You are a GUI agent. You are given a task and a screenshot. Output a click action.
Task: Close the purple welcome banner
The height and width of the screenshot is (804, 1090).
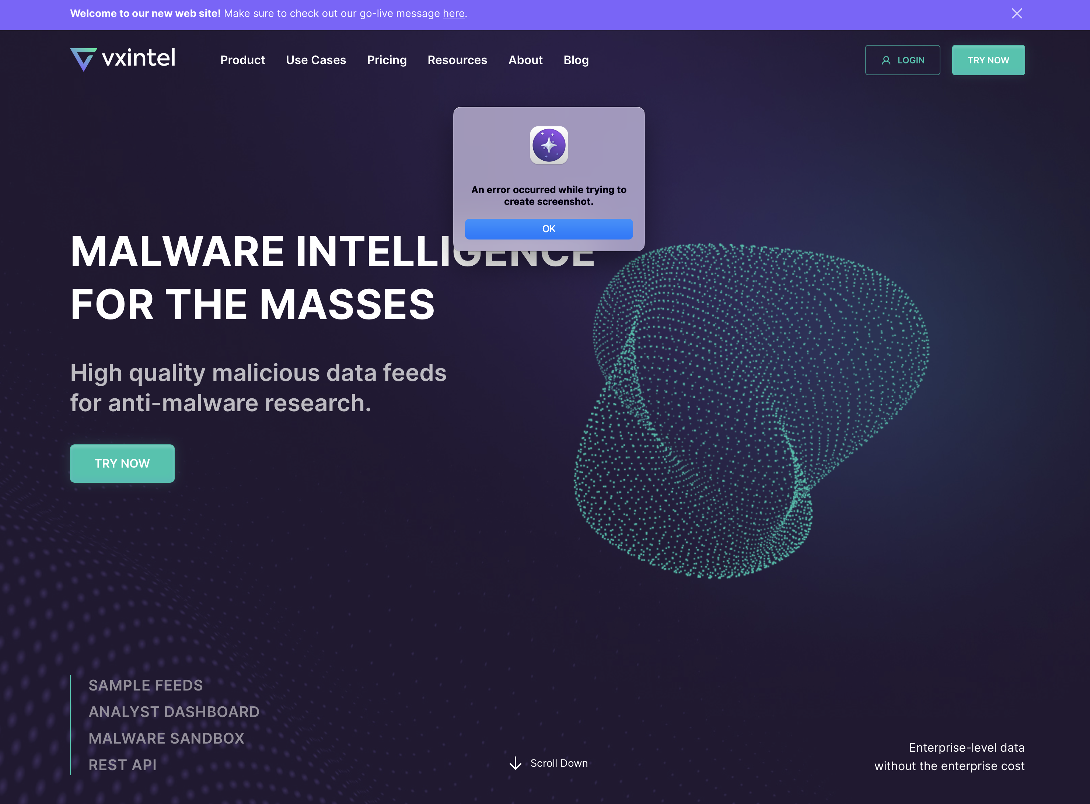point(1017,14)
